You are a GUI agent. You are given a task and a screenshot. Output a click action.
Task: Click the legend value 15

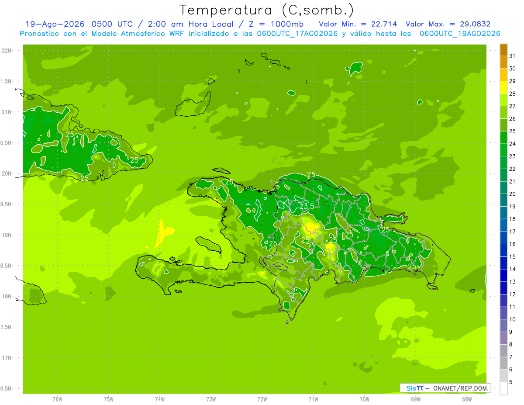pos(513,257)
